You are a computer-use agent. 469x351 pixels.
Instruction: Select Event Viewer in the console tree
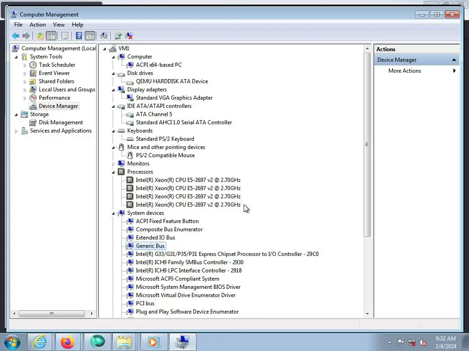click(54, 73)
